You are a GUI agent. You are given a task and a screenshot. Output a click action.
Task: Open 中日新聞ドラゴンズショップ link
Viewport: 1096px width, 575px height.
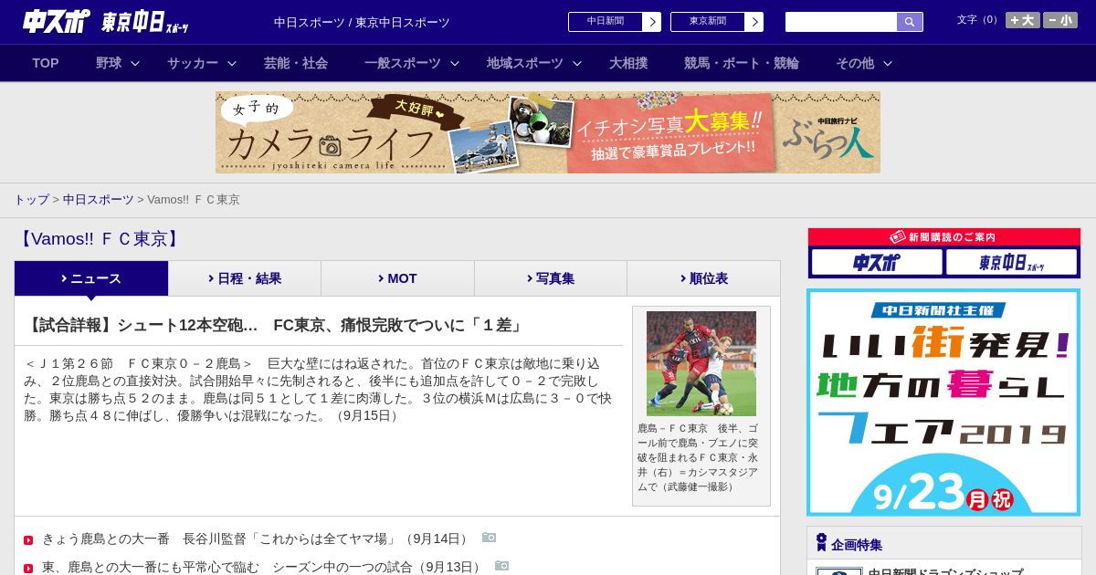point(945,571)
